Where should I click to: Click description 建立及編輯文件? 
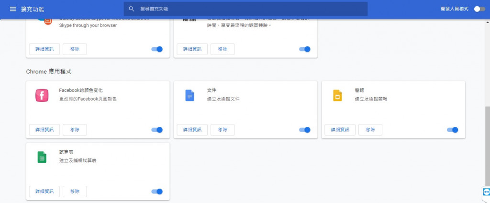pyautogui.click(x=223, y=99)
